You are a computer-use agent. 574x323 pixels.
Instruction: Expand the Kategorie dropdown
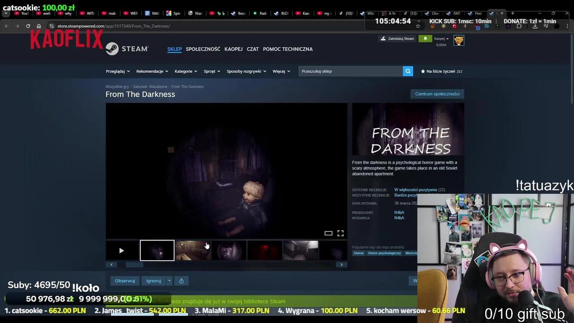coord(186,71)
